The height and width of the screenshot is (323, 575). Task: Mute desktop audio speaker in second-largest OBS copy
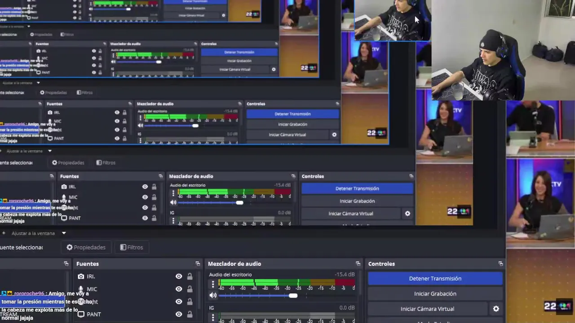point(173,203)
